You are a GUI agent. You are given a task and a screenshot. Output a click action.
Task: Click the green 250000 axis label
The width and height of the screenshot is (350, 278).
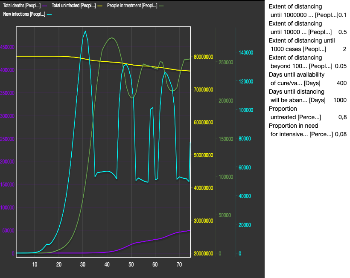226,62
